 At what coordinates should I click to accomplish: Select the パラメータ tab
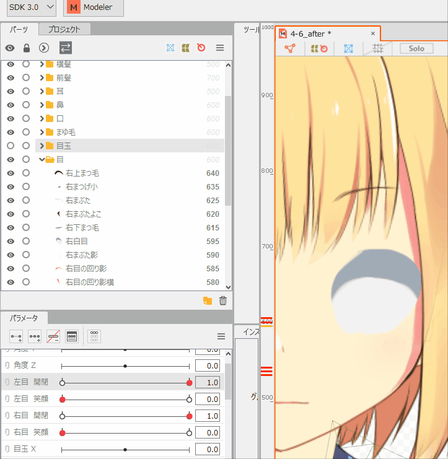click(x=24, y=318)
